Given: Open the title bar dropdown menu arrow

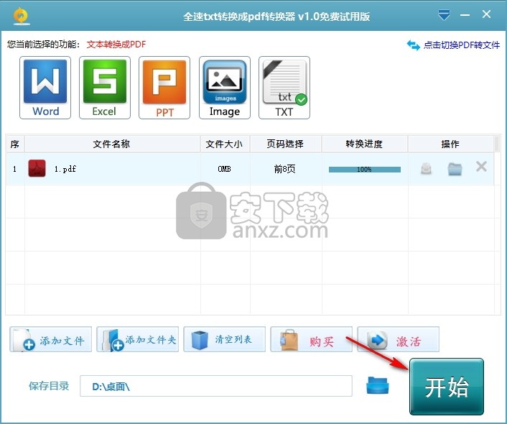Looking at the screenshot, I should (x=444, y=15).
